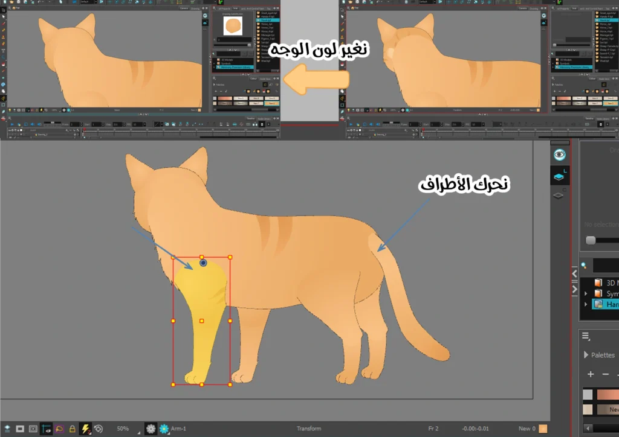Screen dimensions: 619x437
Task: Open Node Library tab in top-left screenshot
Action: click(x=264, y=118)
